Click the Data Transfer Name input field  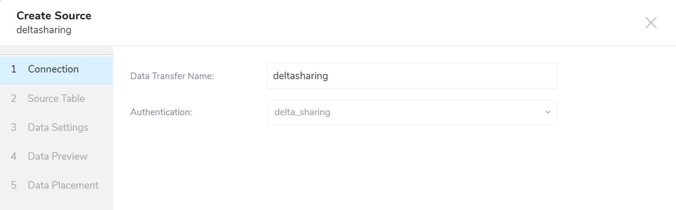coord(412,76)
